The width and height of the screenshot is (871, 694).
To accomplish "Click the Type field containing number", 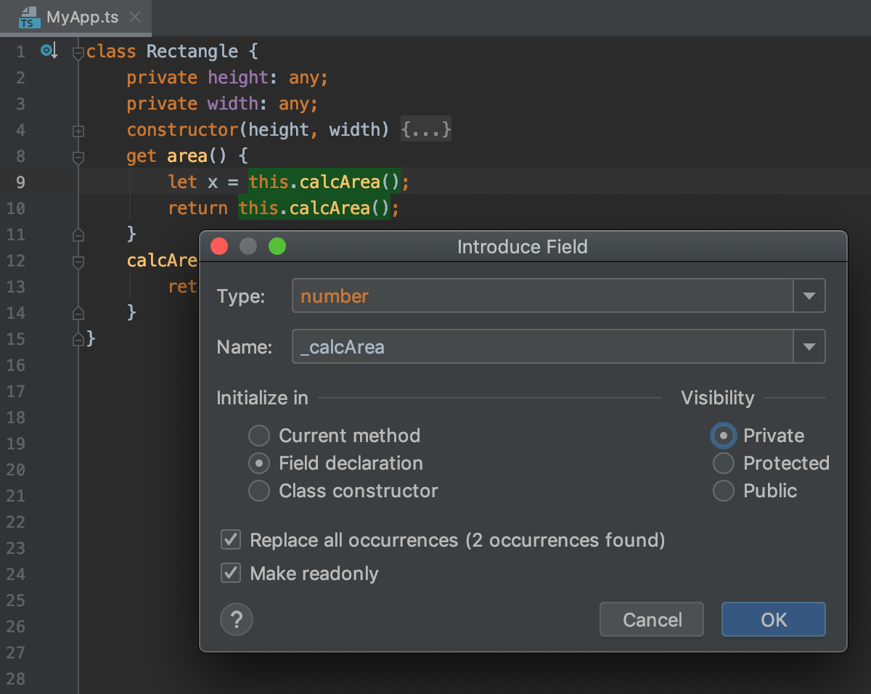I will pyautogui.click(x=543, y=295).
